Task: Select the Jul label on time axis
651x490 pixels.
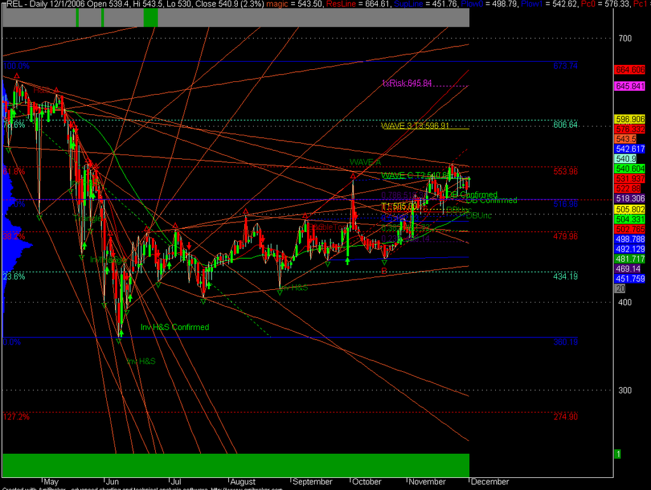Action: (x=176, y=482)
